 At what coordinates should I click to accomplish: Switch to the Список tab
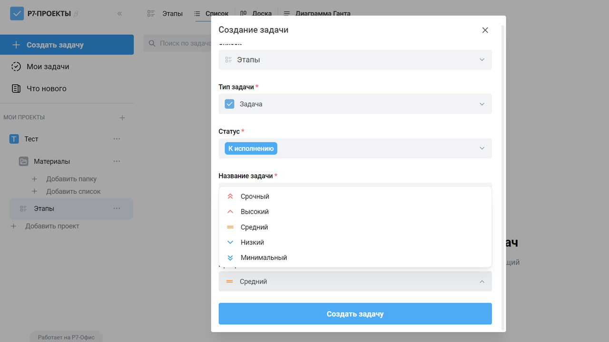212,14
